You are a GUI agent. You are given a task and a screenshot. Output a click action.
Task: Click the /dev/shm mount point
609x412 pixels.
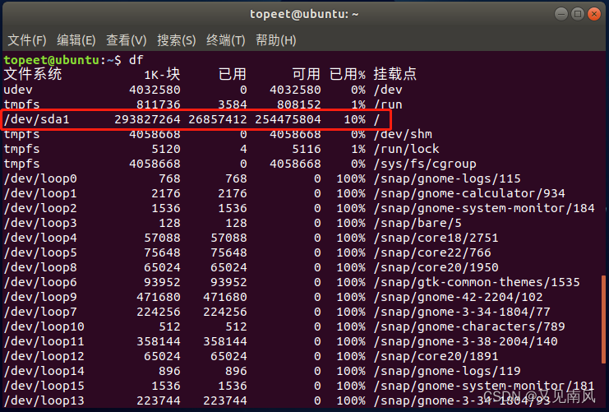(403, 134)
